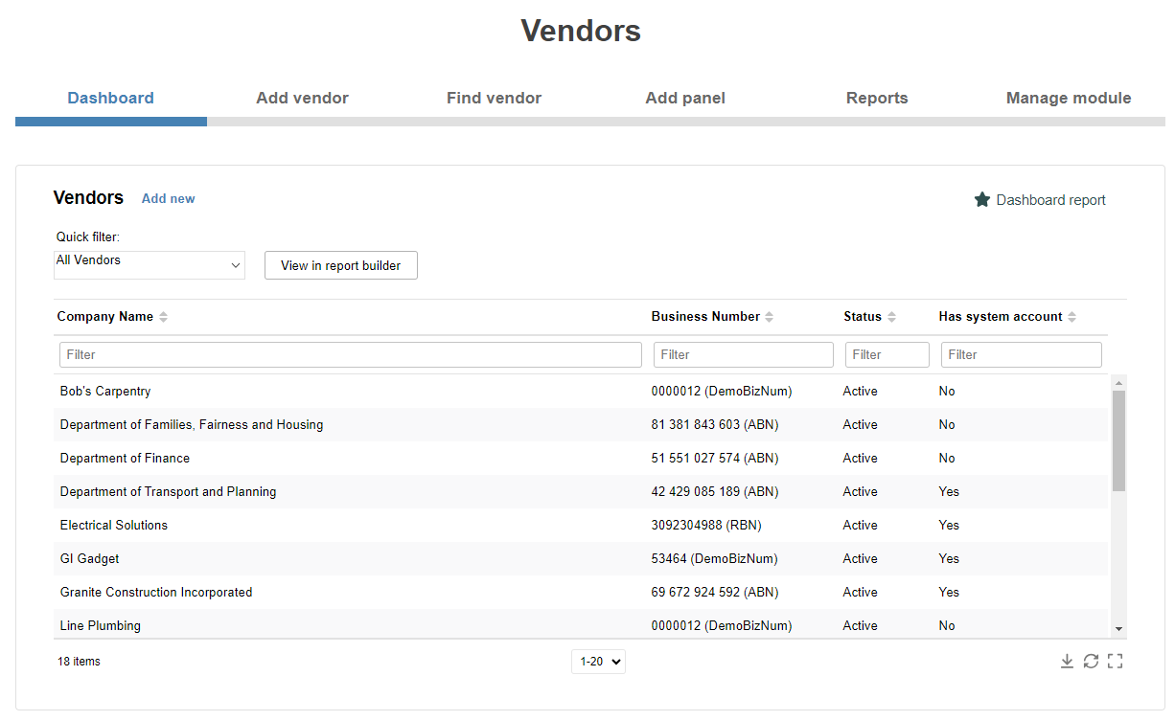
Task: Focus the Company Name filter field
Action: [351, 354]
